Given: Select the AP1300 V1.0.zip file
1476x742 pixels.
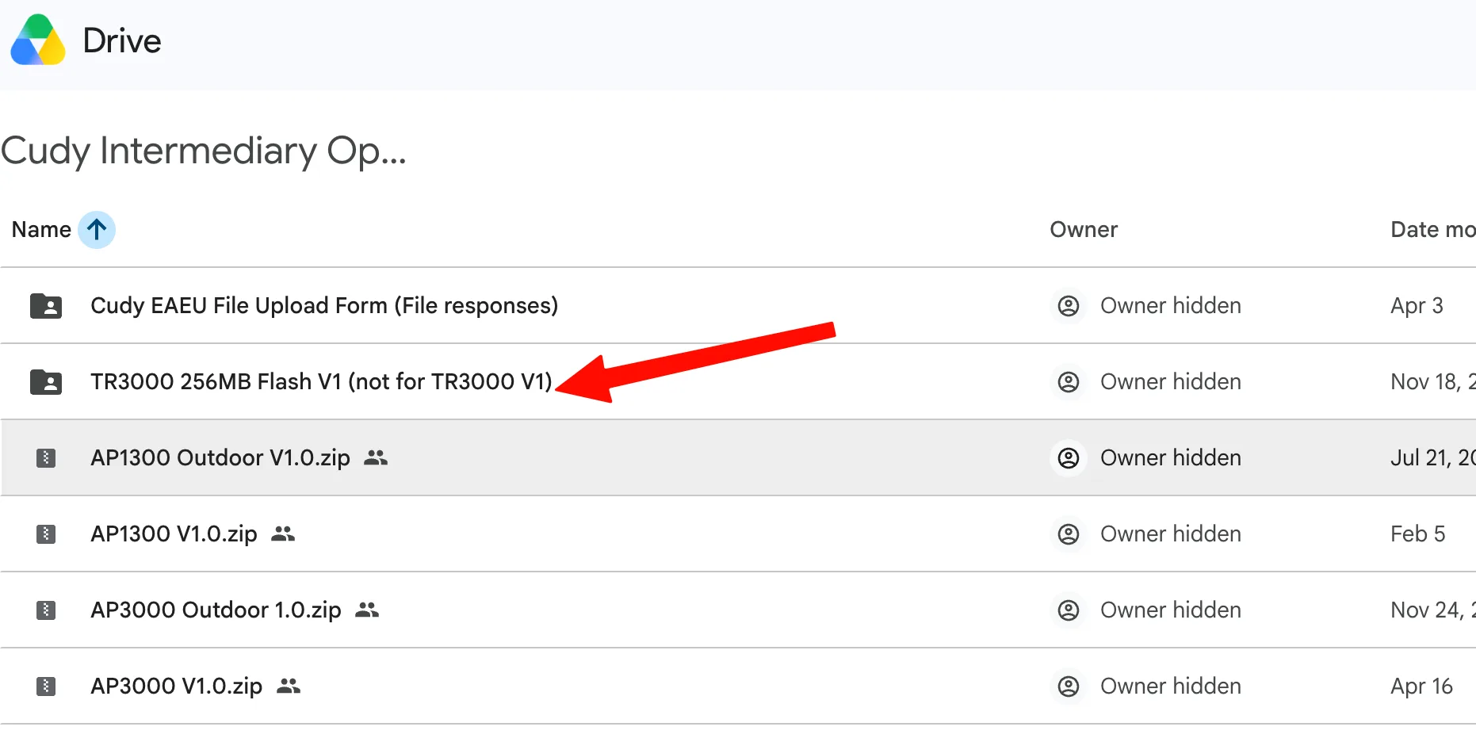Looking at the screenshot, I should tap(174, 534).
